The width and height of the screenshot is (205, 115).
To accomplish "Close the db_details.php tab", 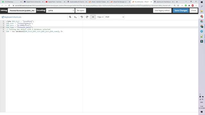I will point(151,2).
